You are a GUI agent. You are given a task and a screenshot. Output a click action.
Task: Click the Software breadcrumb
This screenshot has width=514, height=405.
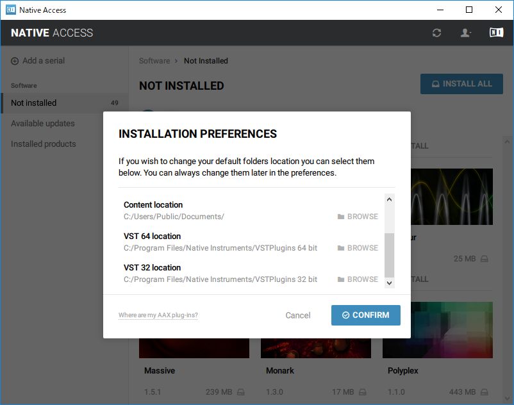(x=154, y=61)
